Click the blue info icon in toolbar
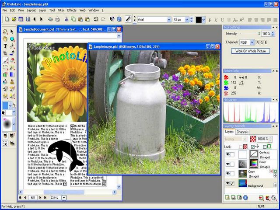 tap(119, 19)
